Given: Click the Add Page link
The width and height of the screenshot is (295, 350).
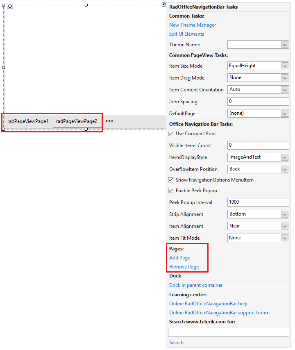Looking at the screenshot, I should point(179,258).
